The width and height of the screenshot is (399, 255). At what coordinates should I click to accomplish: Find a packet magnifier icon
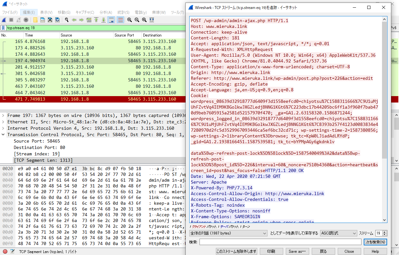pyautogui.click(x=67, y=20)
